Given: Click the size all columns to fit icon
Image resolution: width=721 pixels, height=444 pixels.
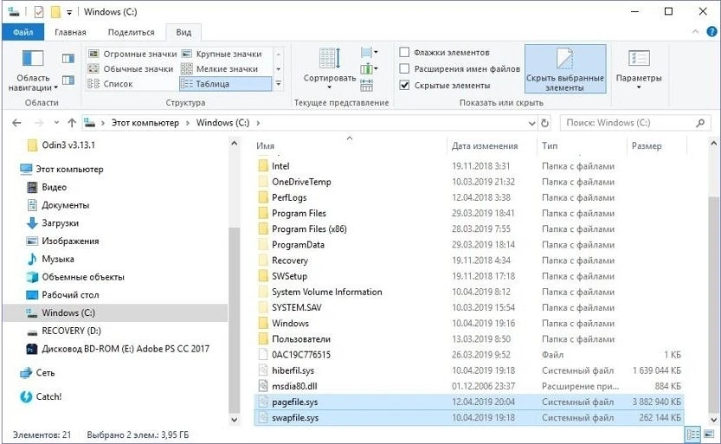Looking at the screenshot, I should tap(366, 85).
